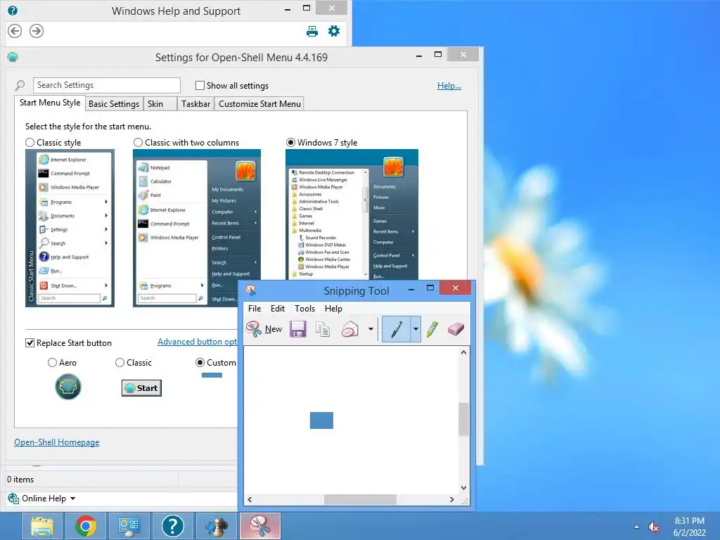
Task: Switch to the Customize Start Menu tab
Action: coord(259,104)
